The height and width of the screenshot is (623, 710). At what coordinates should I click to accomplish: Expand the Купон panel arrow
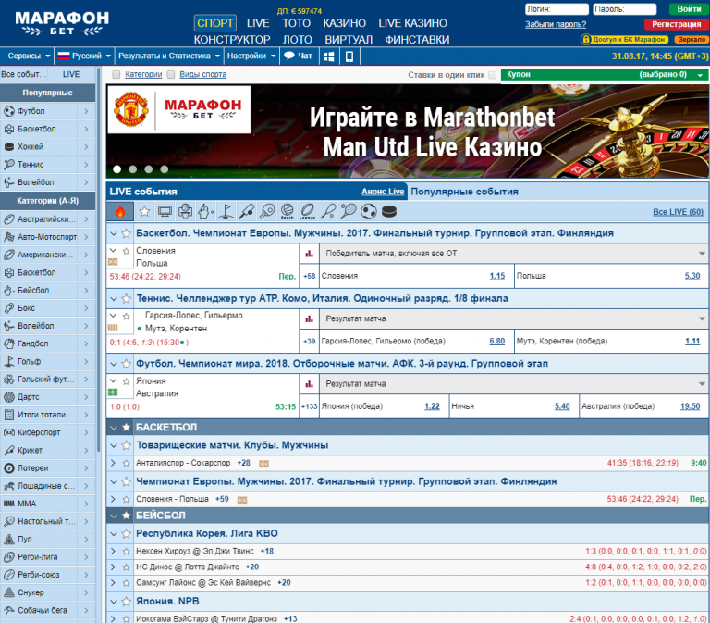[700, 75]
